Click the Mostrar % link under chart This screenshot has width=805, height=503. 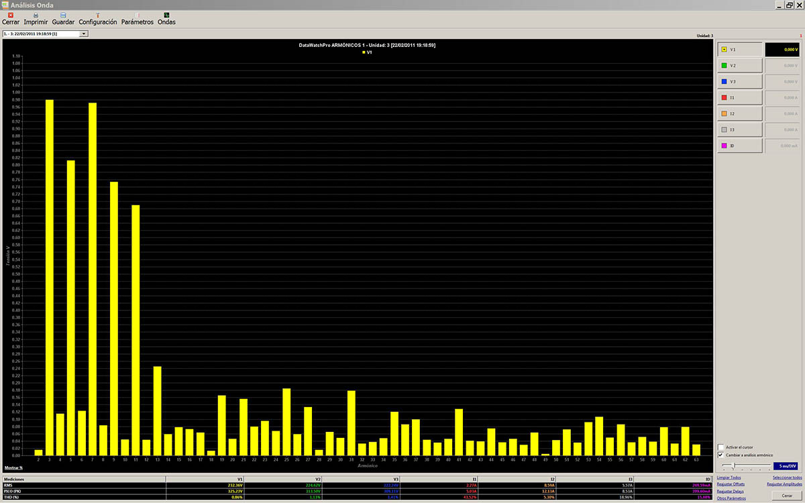tap(13, 467)
